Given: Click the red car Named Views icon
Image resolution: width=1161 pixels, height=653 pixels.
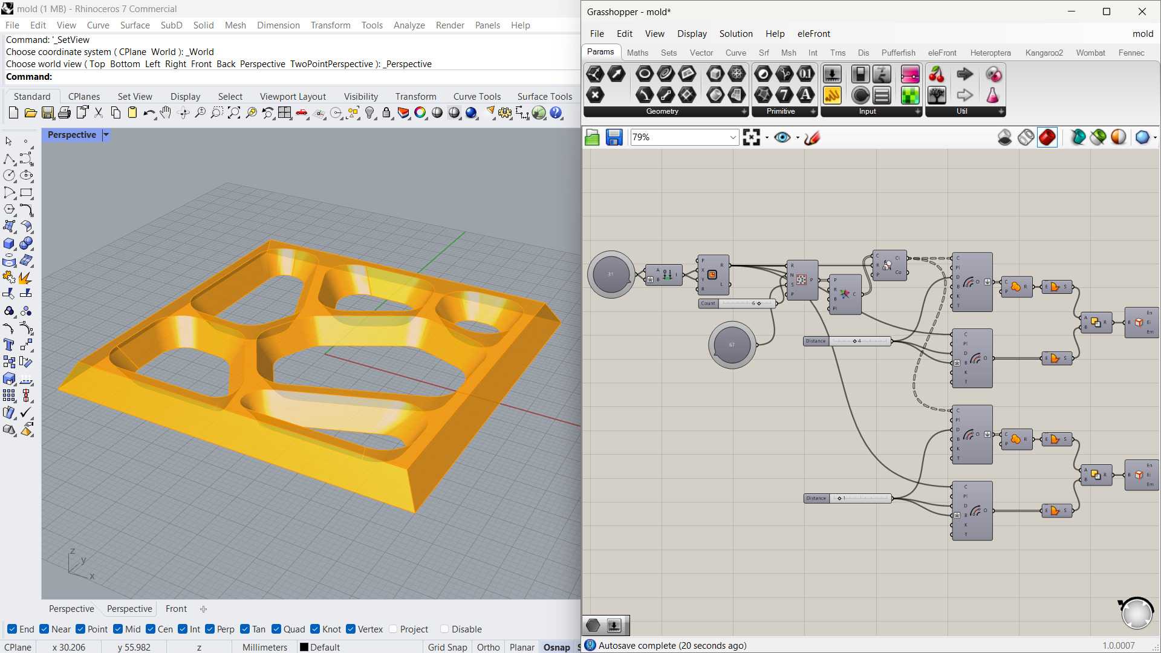Looking at the screenshot, I should click(x=302, y=113).
